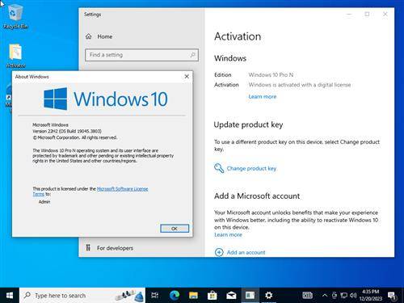404x303 pixels.
Task: Follow Learn more link under Activation status
Action: click(263, 97)
